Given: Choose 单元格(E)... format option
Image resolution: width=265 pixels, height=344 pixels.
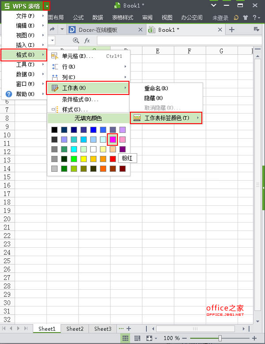Looking at the screenshot, I should (x=88, y=56).
